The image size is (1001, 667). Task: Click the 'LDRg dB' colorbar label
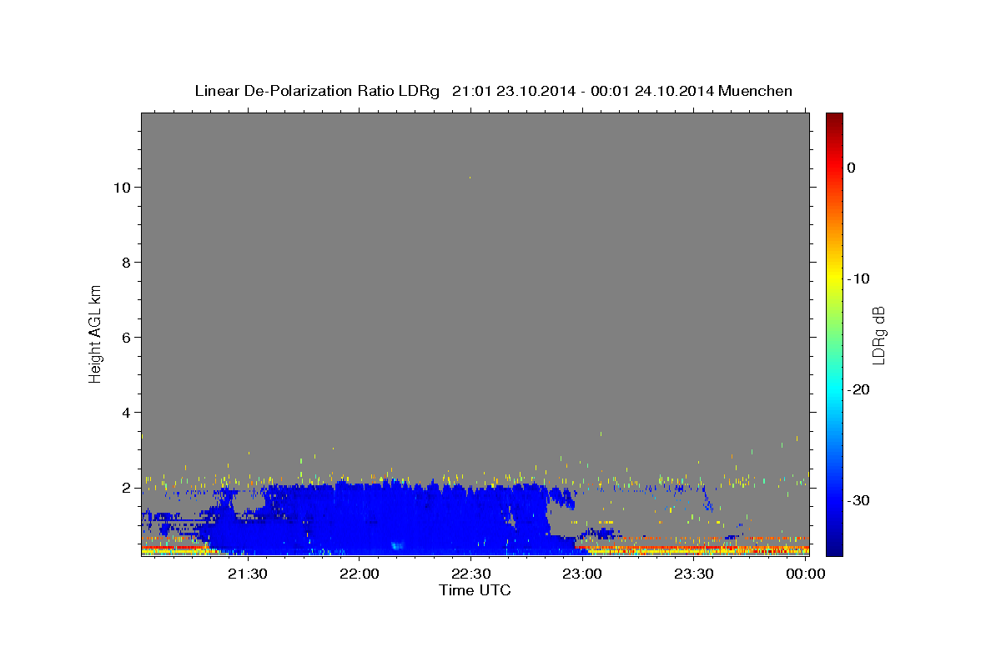tap(878, 336)
